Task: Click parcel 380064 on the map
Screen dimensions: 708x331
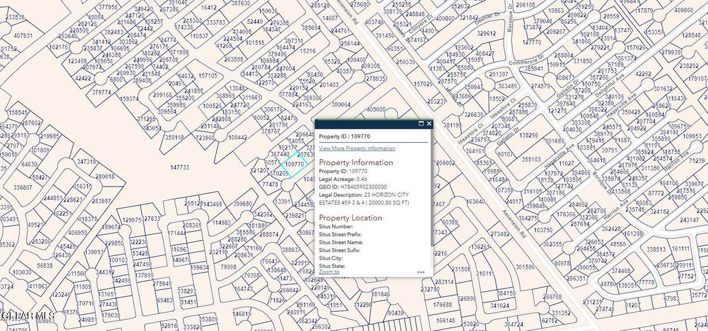Action: point(341,104)
